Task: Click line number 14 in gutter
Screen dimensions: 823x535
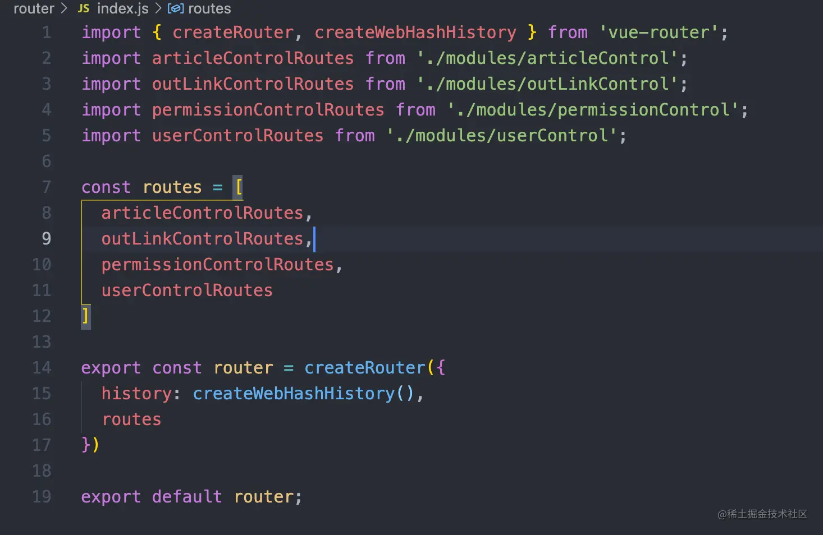Action: coord(42,368)
